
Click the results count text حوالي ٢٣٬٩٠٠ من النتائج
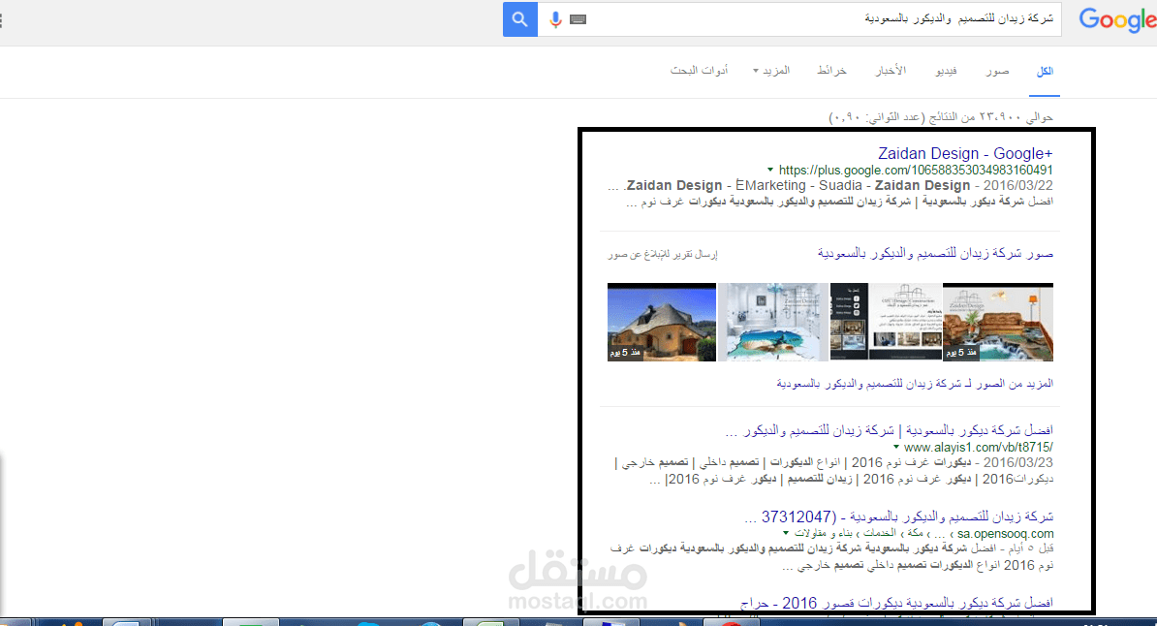(941, 117)
